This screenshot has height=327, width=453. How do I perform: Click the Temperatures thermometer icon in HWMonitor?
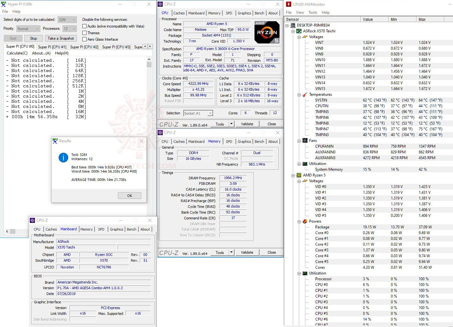(x=304, y=94)
